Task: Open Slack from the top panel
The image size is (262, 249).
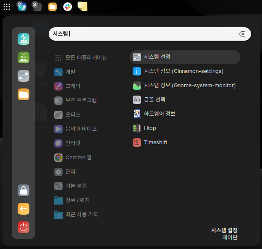Action: click(x=68, y=7)
